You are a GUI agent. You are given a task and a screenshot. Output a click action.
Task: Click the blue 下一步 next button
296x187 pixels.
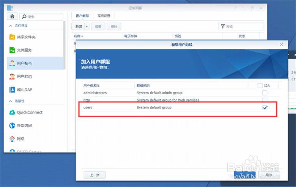[x=245, y=175]
